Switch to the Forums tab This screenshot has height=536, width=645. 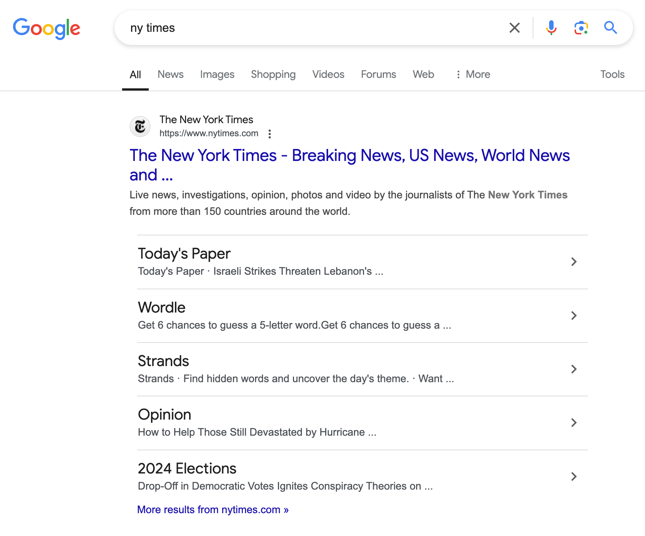(379, 74)
